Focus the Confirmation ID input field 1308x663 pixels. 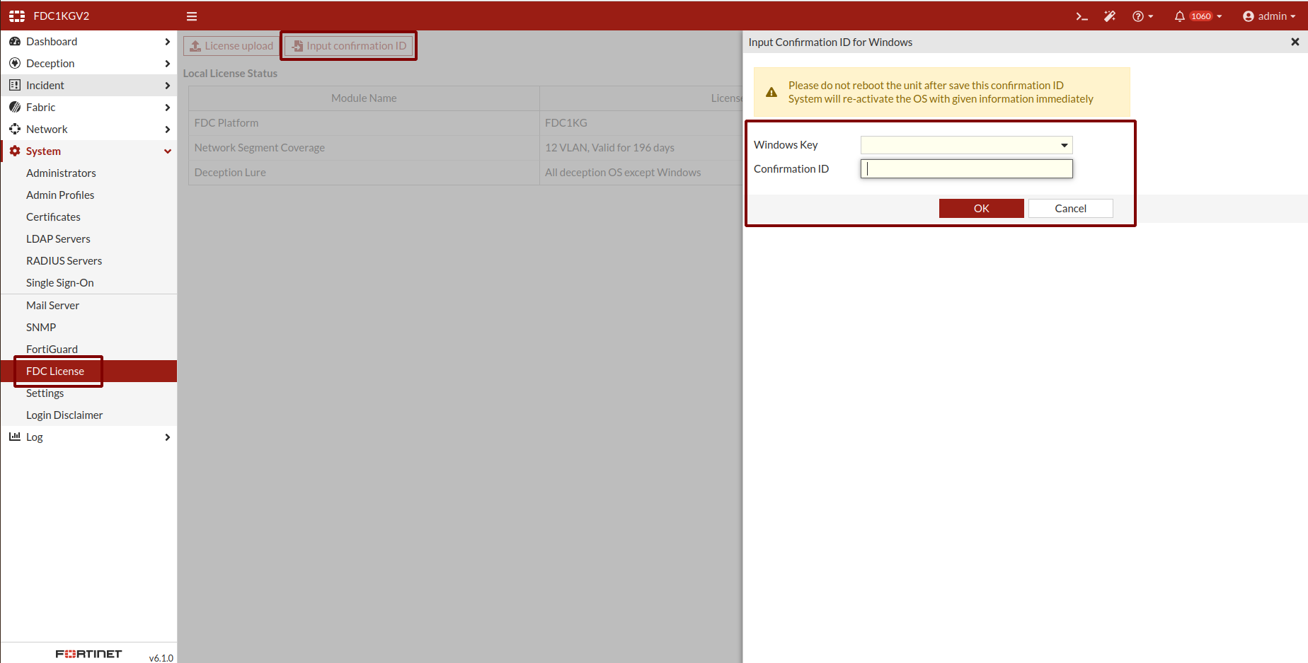click(967, 168)
